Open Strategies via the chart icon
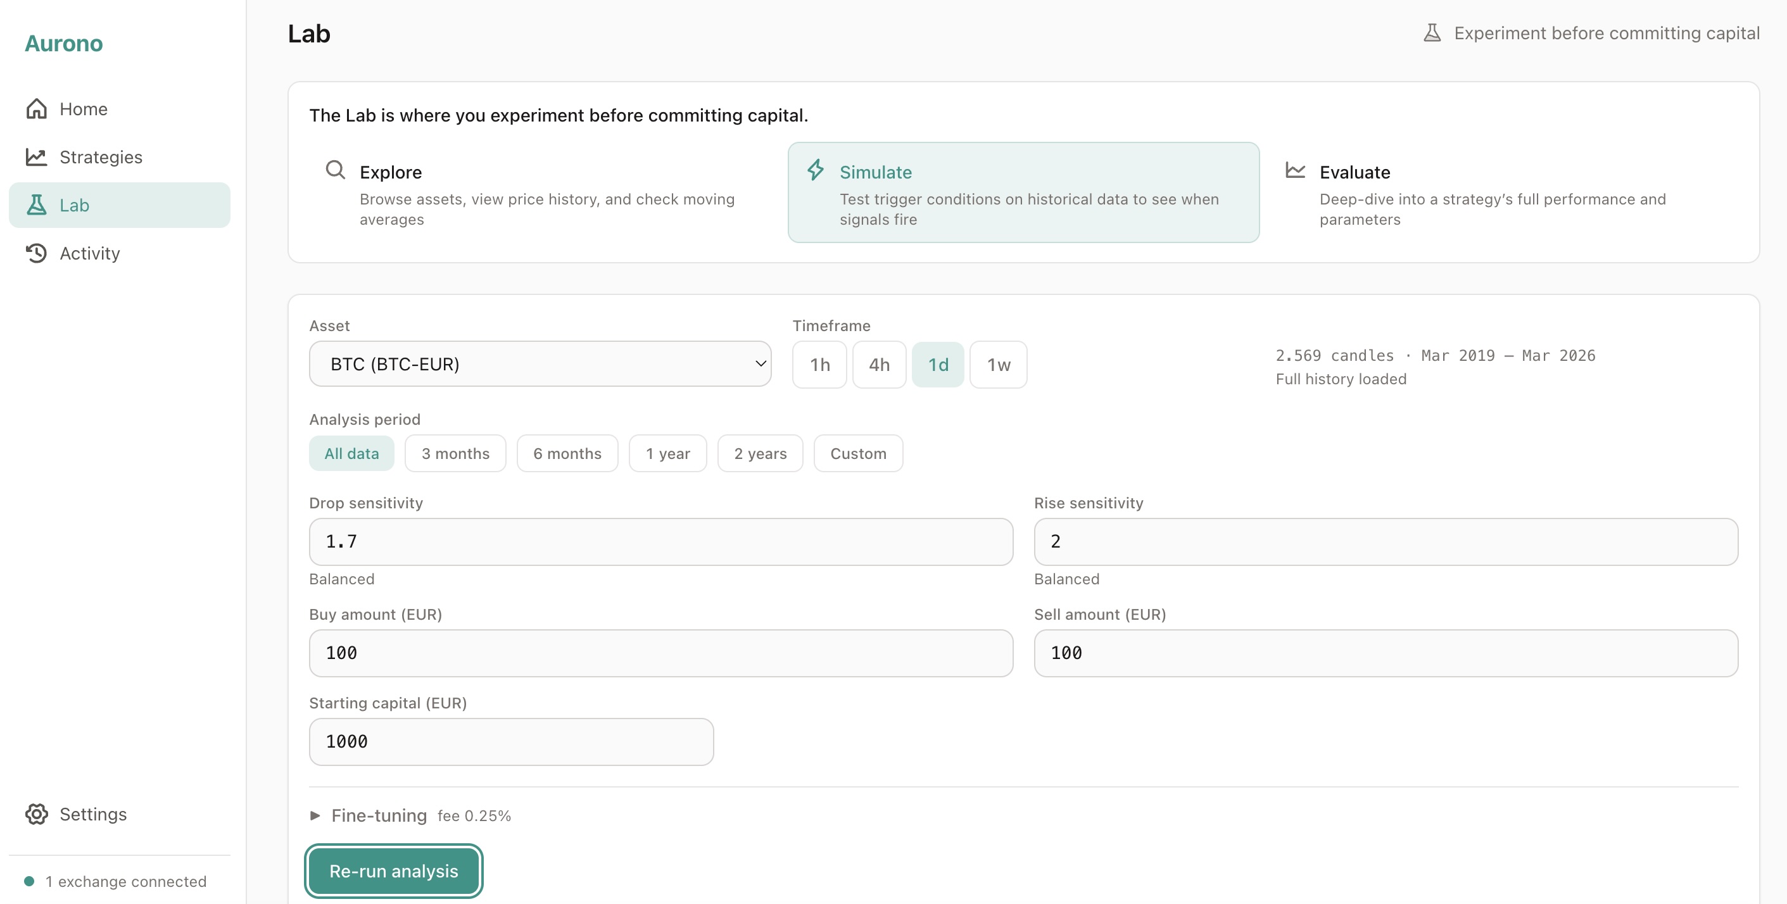Viewport: 1787px width, 904px height. point(37,156)
